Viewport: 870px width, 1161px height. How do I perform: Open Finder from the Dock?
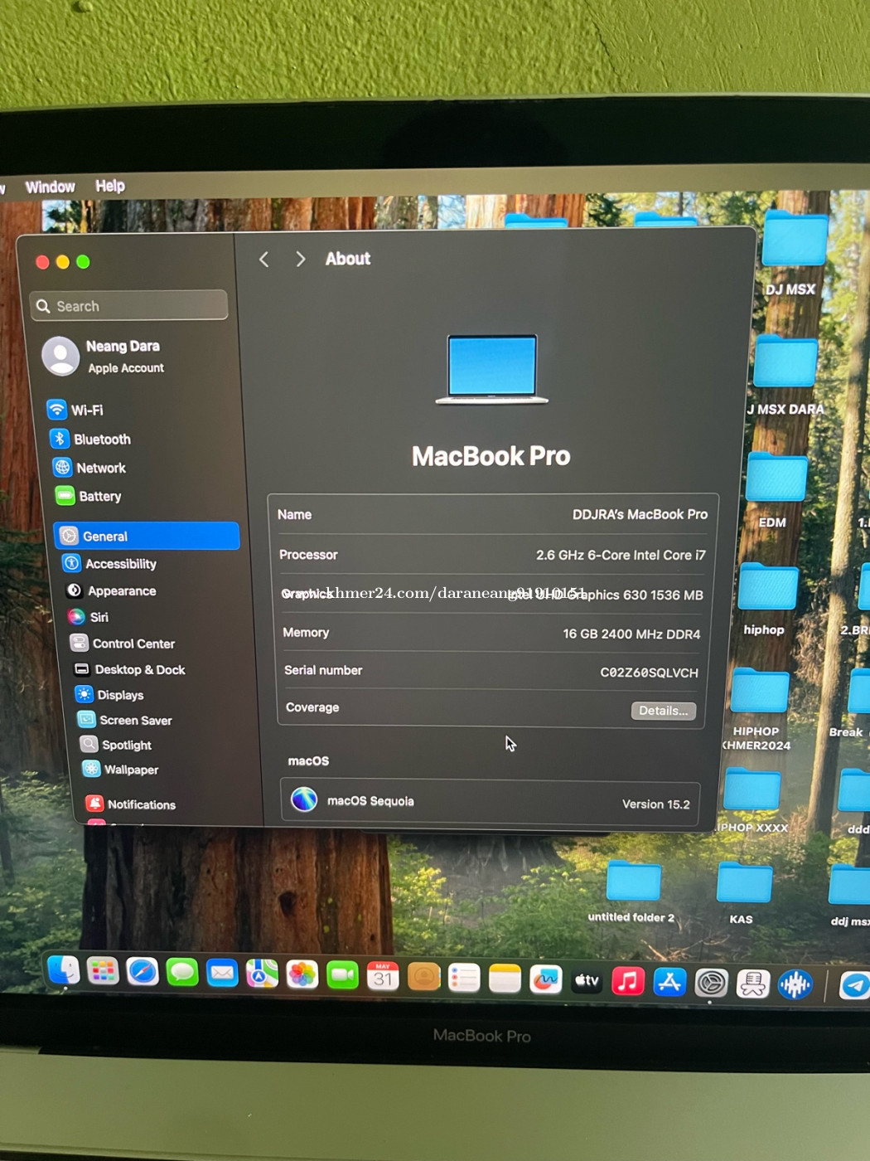[x=64, y=970]
